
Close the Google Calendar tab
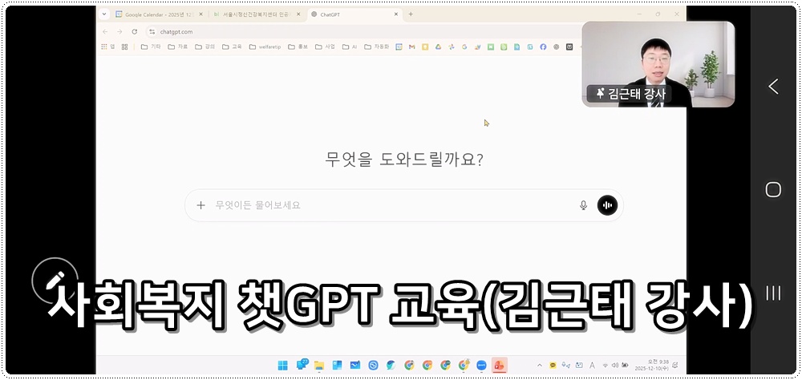[200, 14]
